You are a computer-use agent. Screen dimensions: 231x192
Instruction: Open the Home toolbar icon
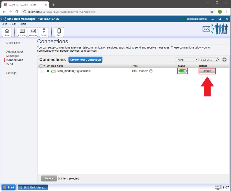(x=7, y=32)
